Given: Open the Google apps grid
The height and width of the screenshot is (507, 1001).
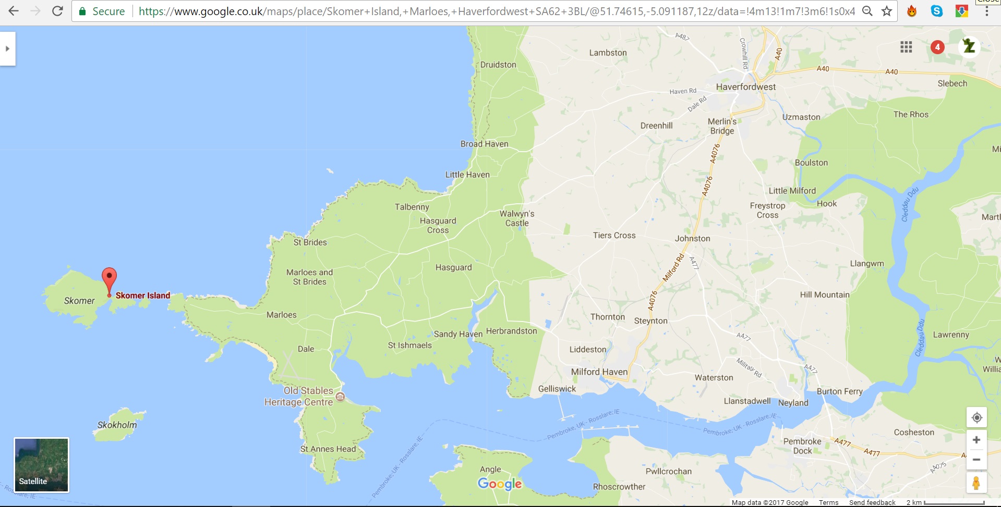Looking at the screenshot, I should tap(906, 47).
